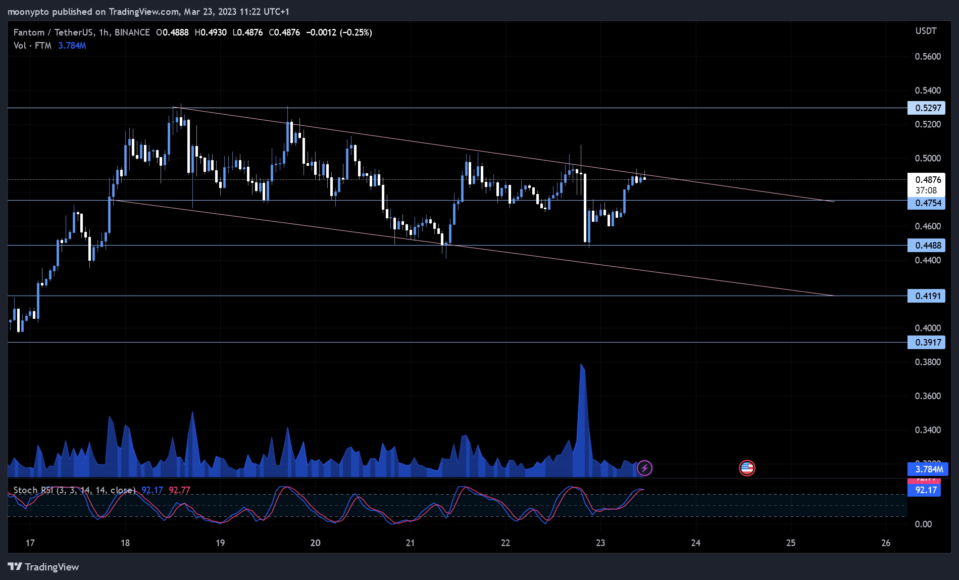The width and height of the screenshot is (959, 580).
Task: Click the 0.4488 price level label
Action: point(926,245)
